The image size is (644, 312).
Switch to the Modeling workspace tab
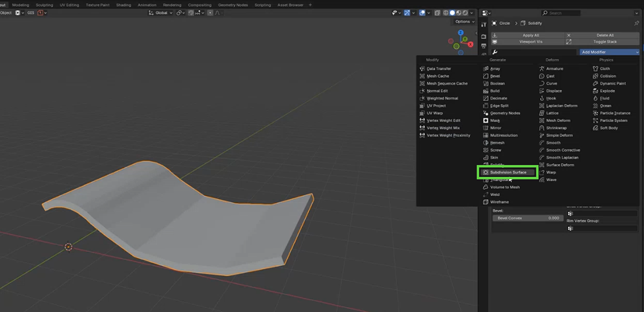tap(20, 5)
